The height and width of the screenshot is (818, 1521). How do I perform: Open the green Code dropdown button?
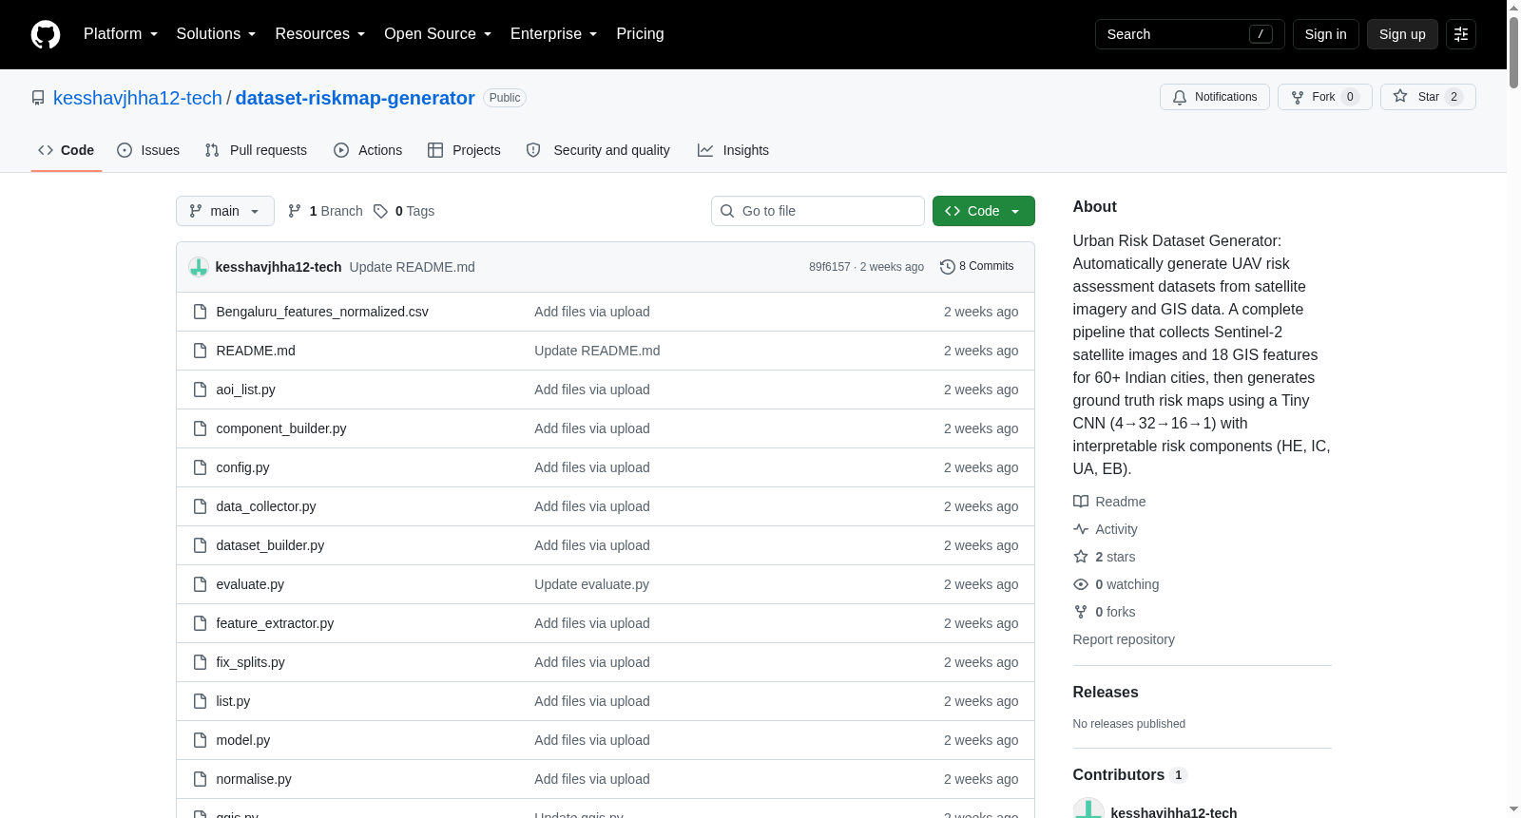(x=984, y=211)
